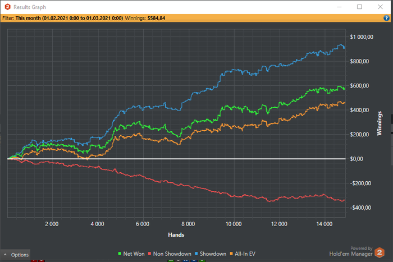Toggle the Non Showdown legend entry
Screen dimensions: 393x262
170,254
